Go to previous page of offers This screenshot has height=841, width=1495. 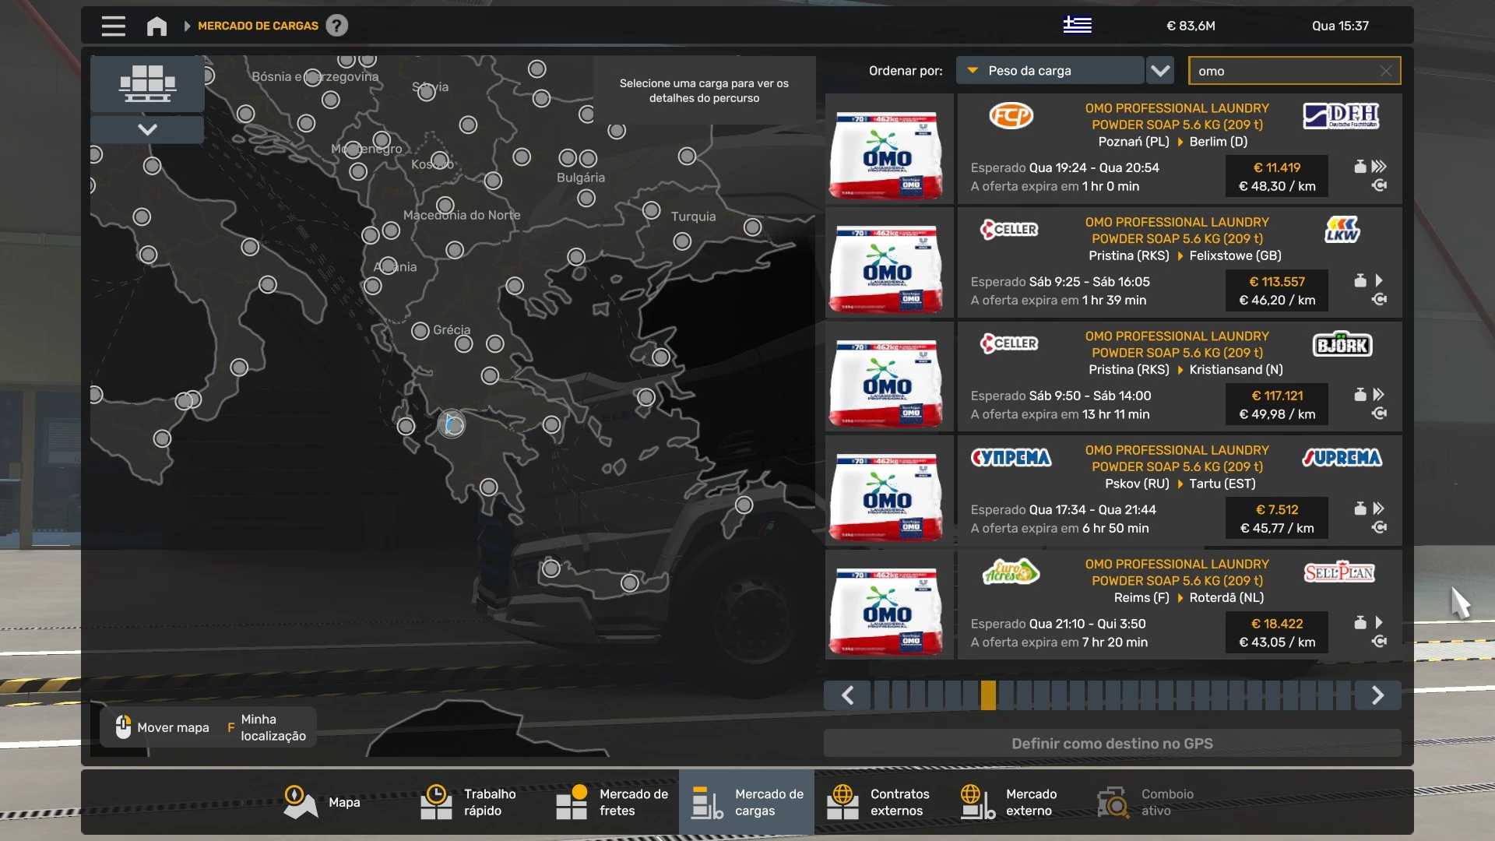(847, 695)
